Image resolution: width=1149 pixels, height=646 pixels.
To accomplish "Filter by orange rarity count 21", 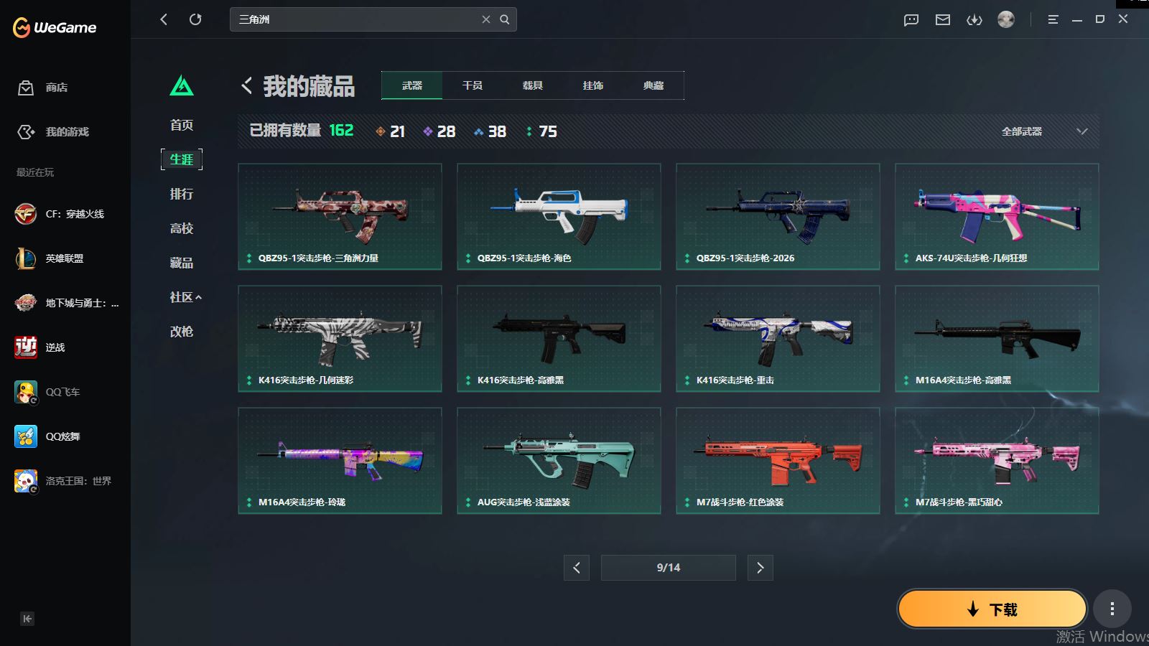I will point(391,131).
